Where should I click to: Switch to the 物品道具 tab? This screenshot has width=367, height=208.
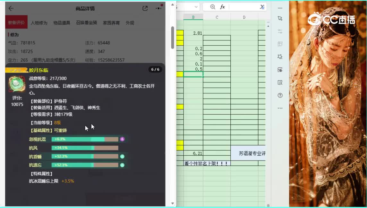pos(62,23)
